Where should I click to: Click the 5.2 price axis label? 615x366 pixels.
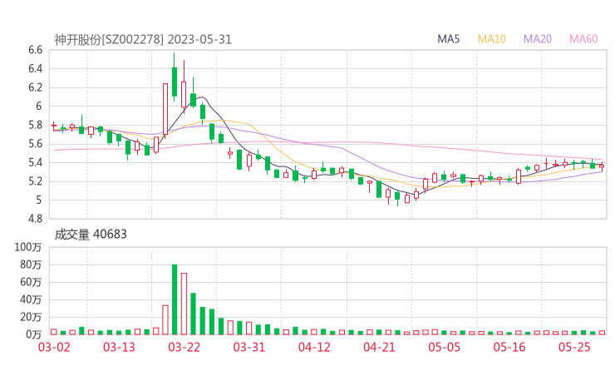coord(35,181)
